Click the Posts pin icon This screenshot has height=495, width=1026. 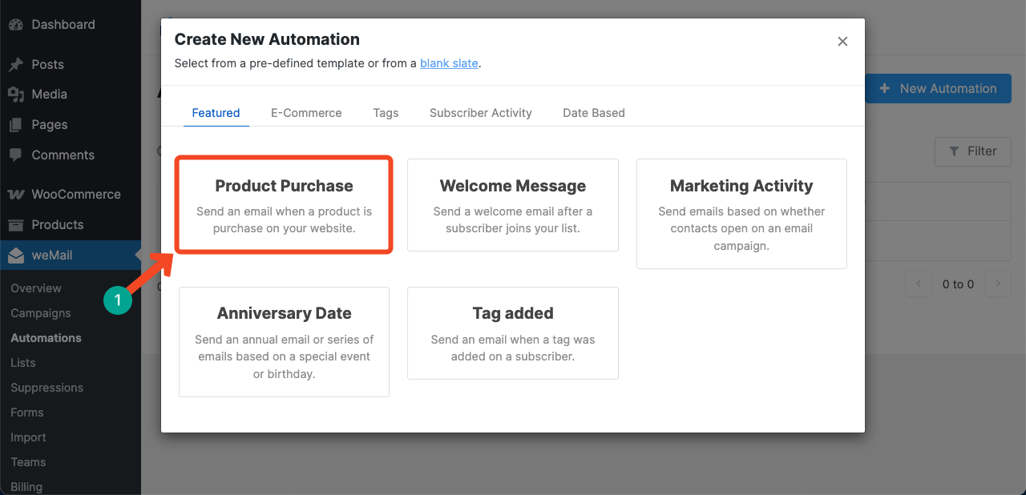[16, 65]
